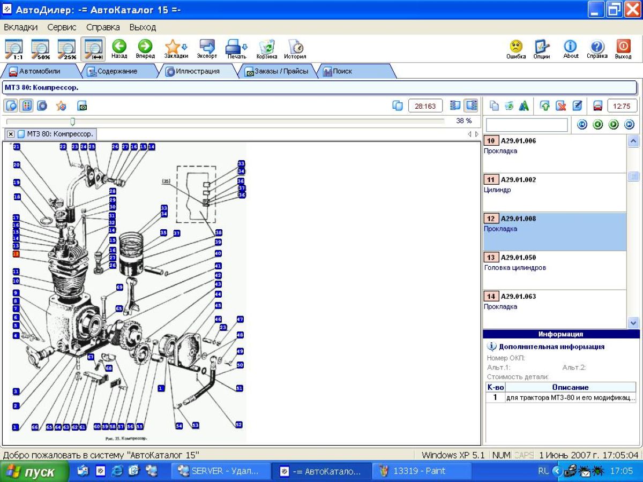643x482 pixels.
Task: Go to the next part record
Action: [614, 124]
